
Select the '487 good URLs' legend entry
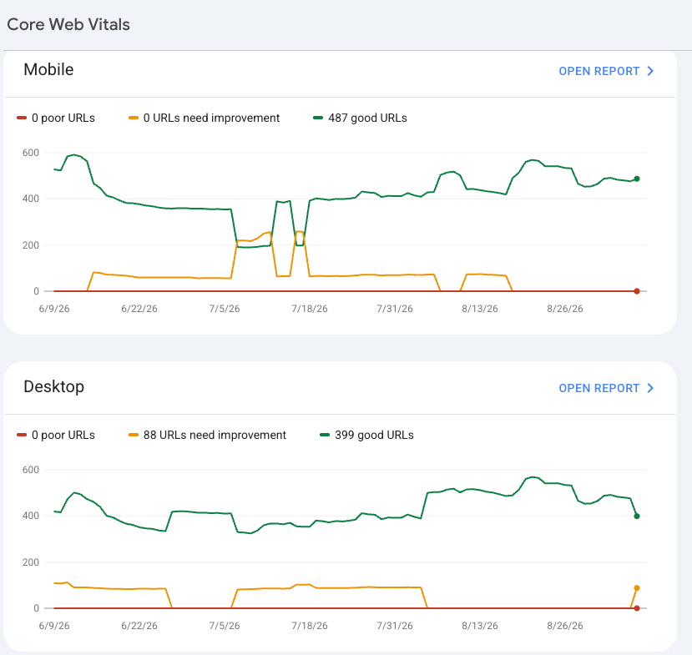pos(360,118)
